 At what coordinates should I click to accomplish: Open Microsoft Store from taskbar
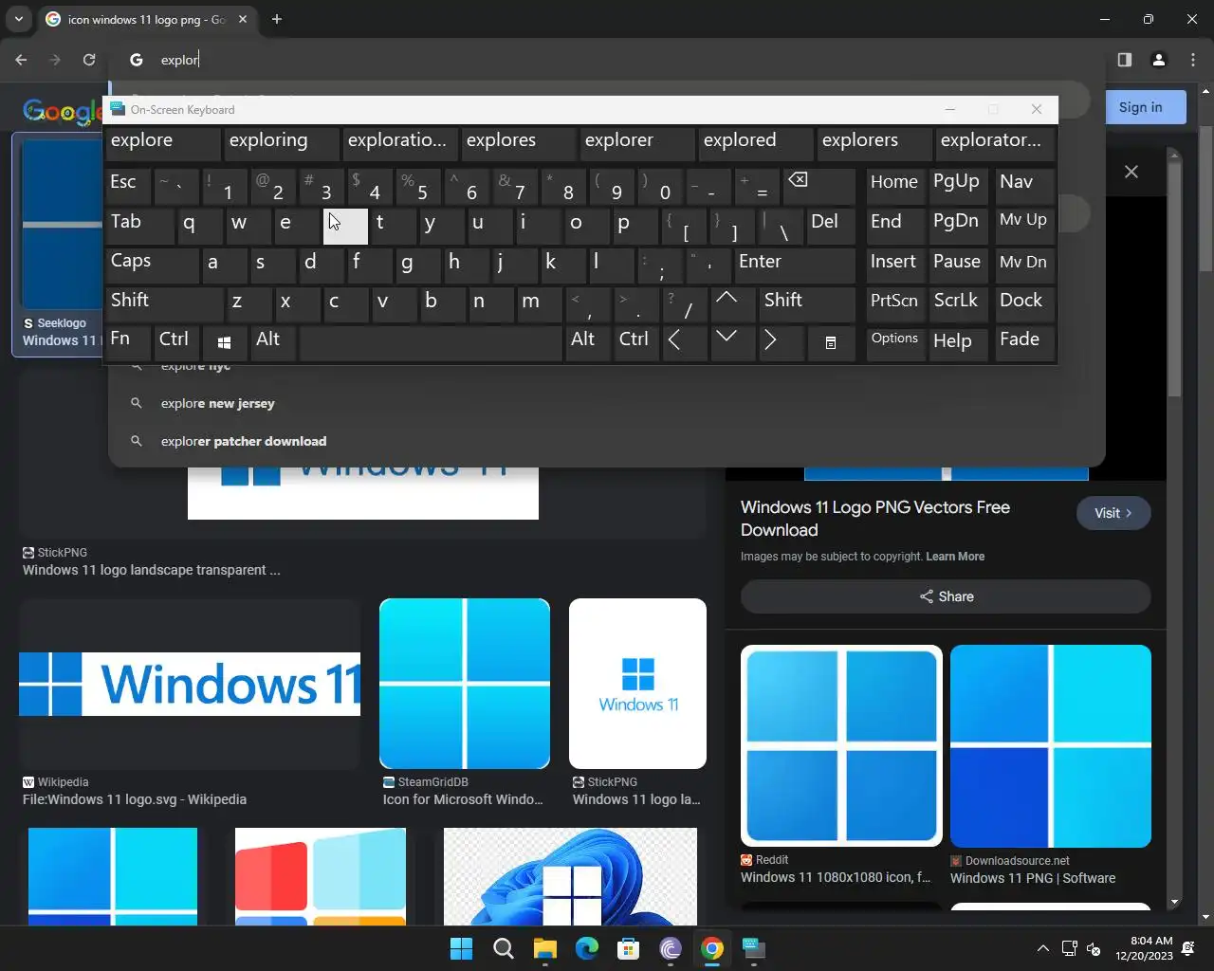(628, 948)
